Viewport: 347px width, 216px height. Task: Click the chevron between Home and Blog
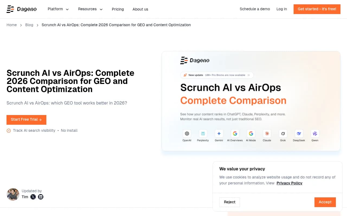[x=21, y=25]
